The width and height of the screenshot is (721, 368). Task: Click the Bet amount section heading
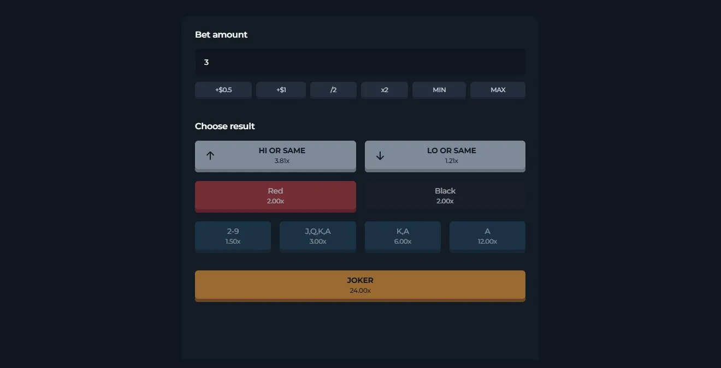tap(221, 34)
